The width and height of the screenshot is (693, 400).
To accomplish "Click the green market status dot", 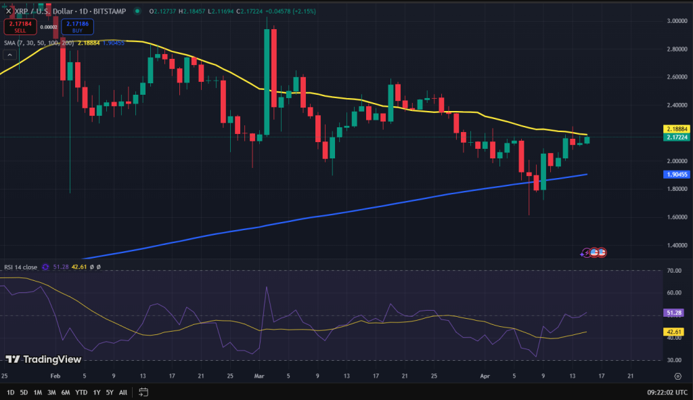I will [x=137, y=11].
